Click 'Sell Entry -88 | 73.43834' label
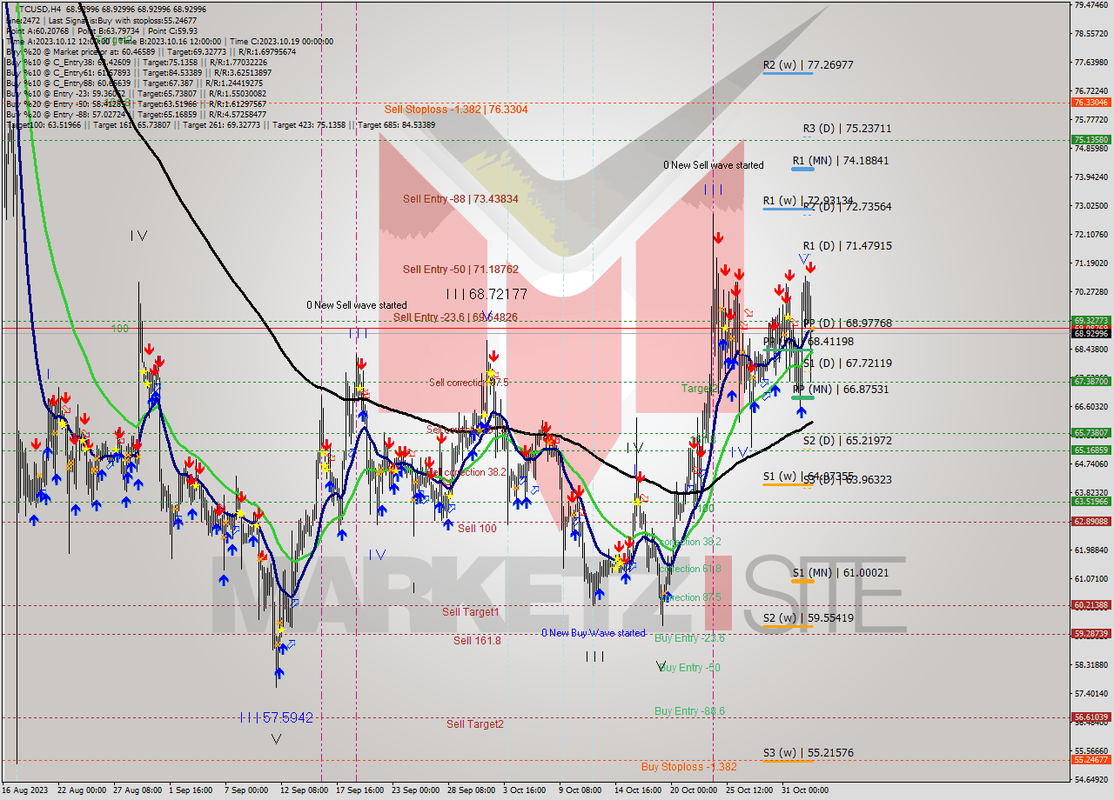Image resolution: width=1114 pixels, height=800 pixels. (x=460, y=199)
